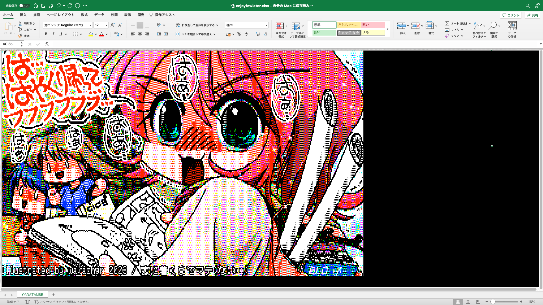
Task: Align text to top icon
Action: pyautogui.click(x=132, y=25)
